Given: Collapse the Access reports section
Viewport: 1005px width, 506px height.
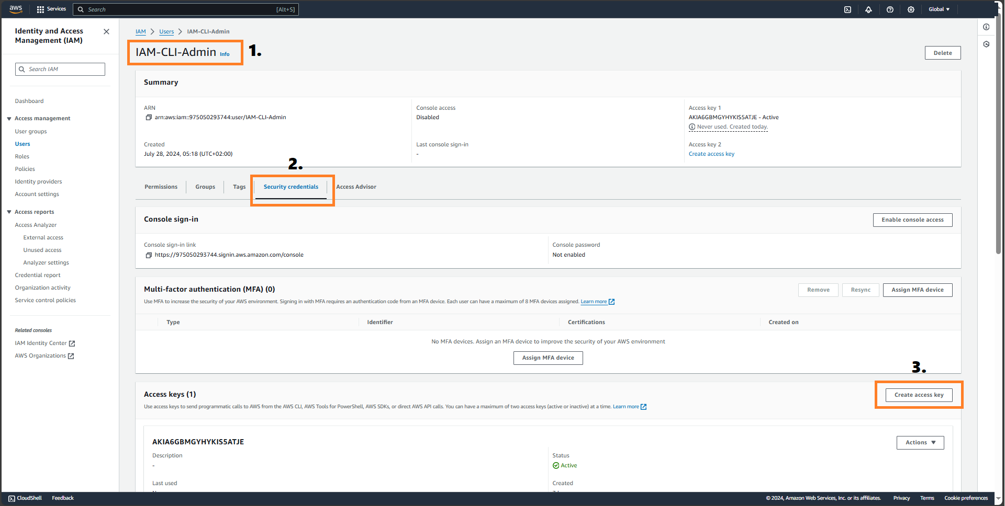Looking at the screenshot, I should pos(9,212).
